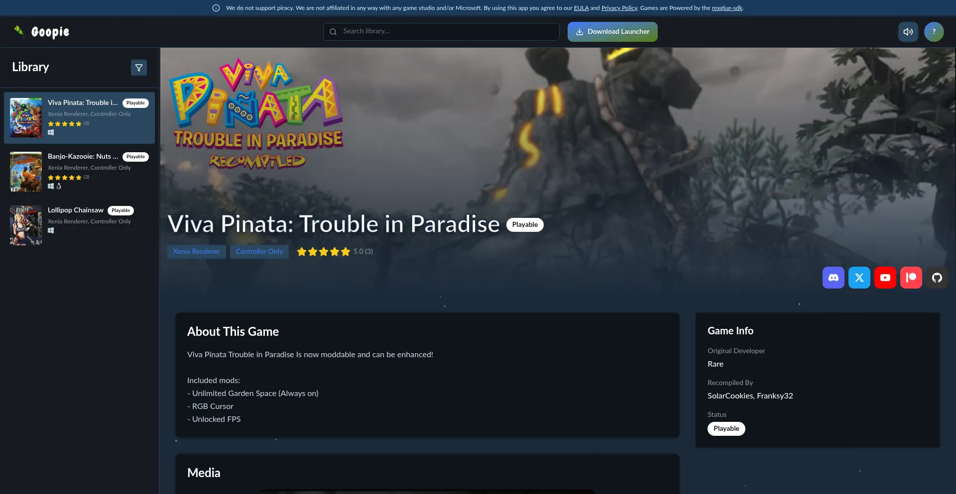
Task: Click the Goopie logo icon
Action: [x=19, y=31]
